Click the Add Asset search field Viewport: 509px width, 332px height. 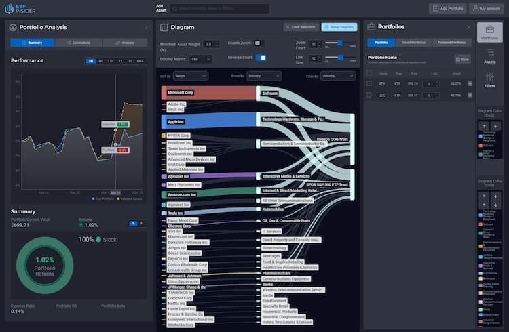pyautogui.click(x=220, y=8)
